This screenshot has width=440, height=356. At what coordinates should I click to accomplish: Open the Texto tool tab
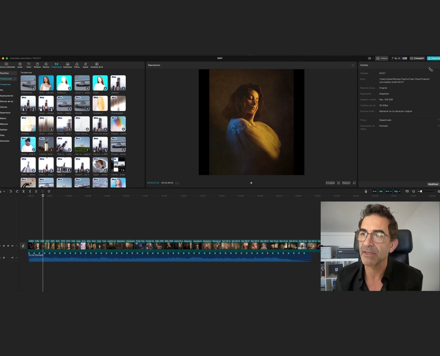coord(29,65)
